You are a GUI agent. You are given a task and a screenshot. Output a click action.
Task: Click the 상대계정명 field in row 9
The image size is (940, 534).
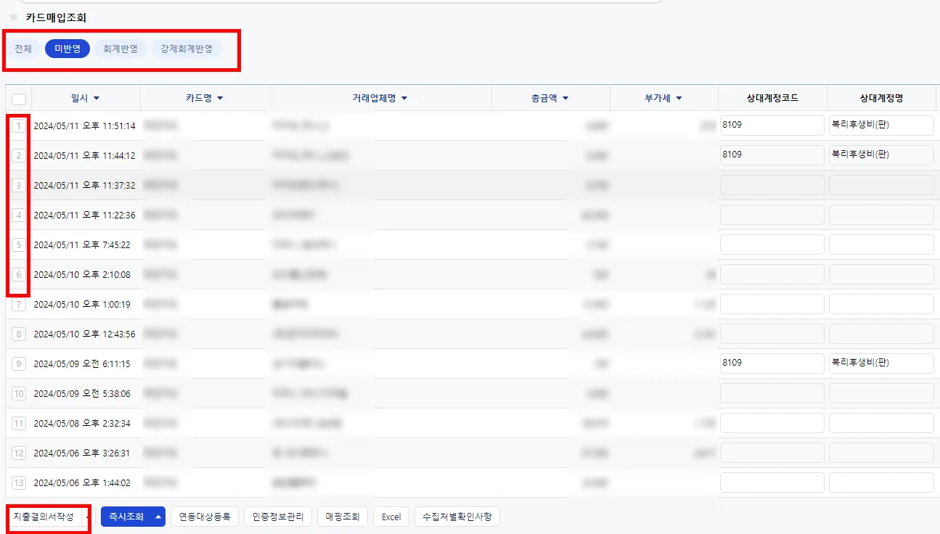(881, 363)
